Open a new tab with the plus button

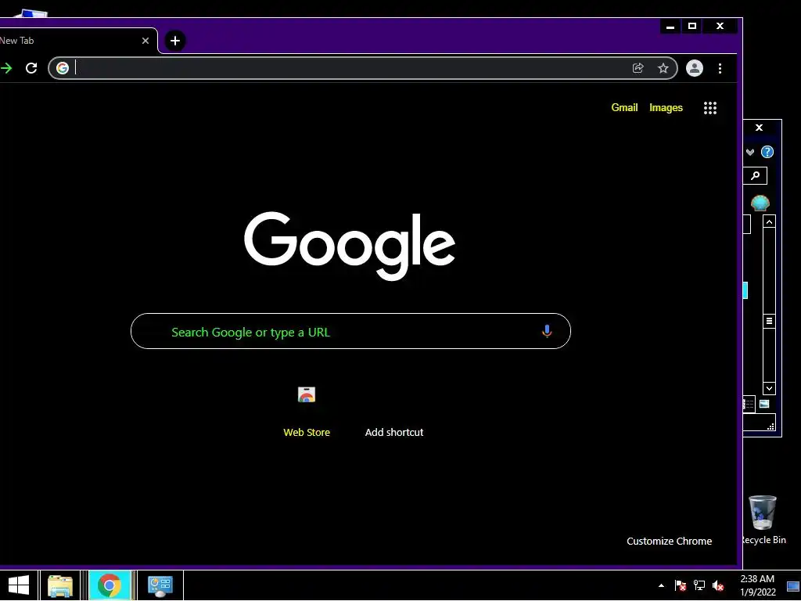coord(175,41)
